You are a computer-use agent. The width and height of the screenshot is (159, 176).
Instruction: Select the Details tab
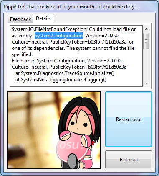tap(43, 18)
